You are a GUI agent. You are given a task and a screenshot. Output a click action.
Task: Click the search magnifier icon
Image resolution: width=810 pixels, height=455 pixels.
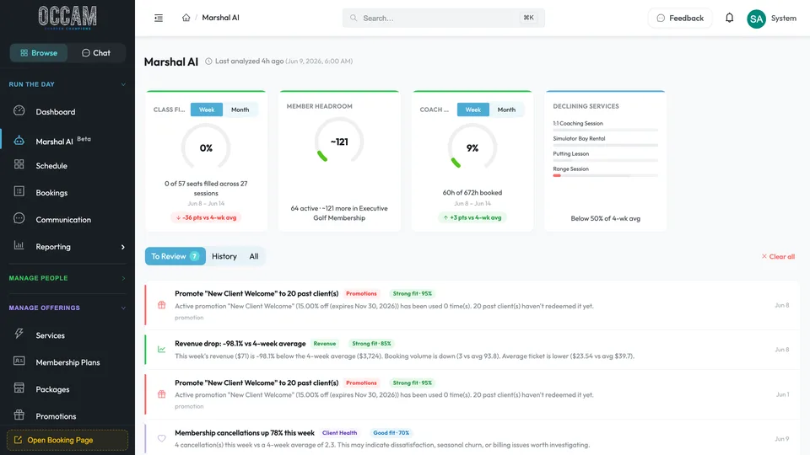pos(354,18)
